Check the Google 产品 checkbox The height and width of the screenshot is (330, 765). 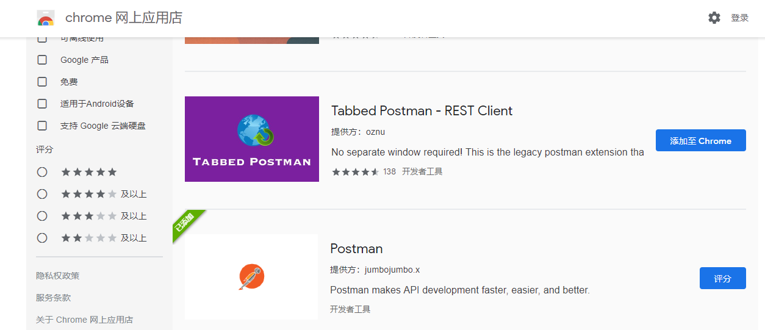pyautogui.click(x=42, y=60)
